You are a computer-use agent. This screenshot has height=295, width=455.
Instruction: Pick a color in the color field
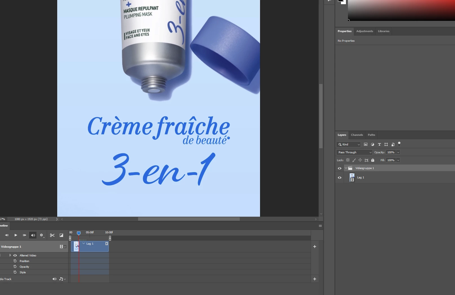pos(401,10)
